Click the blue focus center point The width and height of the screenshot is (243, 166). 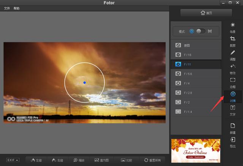pyautogui.click(x=84, y=82)
